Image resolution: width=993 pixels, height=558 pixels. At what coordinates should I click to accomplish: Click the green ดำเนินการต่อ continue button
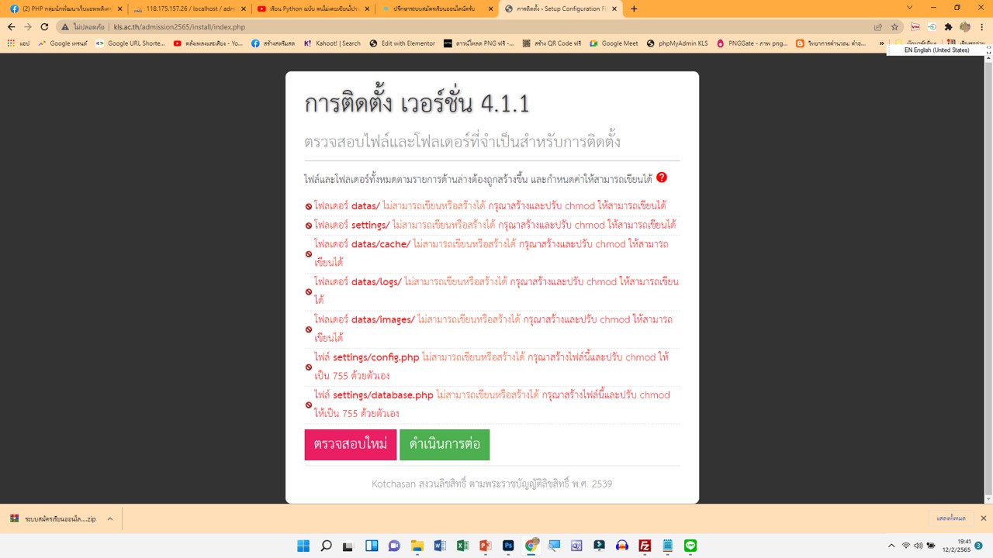(x=445, y=445)
